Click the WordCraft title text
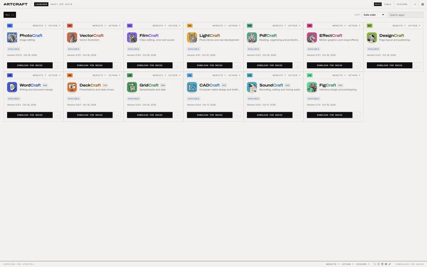Image resolution: width=427 pixels, height=267 pixels. click(30, 85)
